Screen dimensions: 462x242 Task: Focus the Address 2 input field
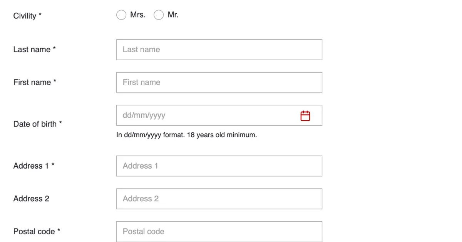(x=219, y=199)
